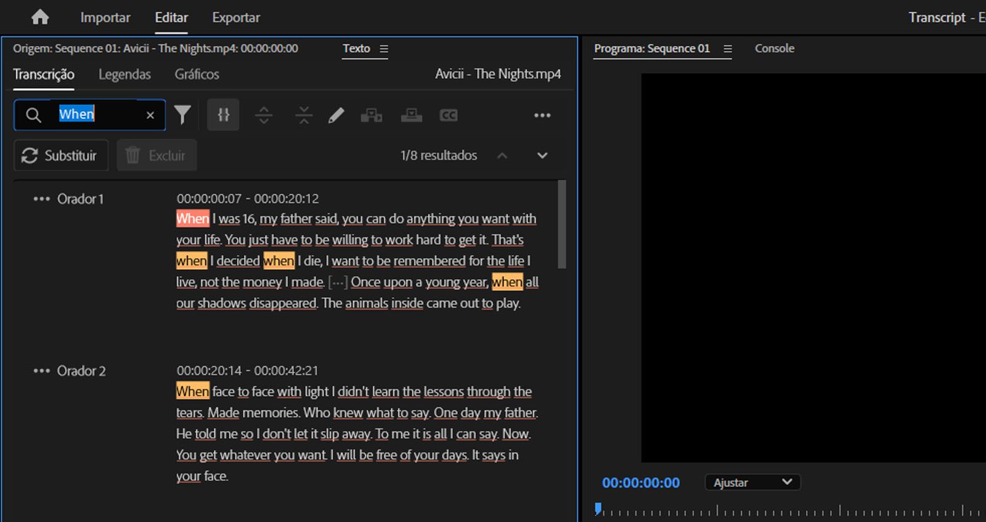Screen dimensions: 986x522
Task: Open the Ajustar zoom level dropdown
Action: click(x=752, y=483)
